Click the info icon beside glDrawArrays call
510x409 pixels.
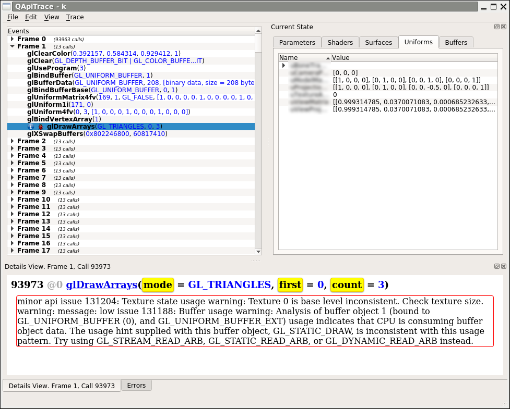pos(31,127)
